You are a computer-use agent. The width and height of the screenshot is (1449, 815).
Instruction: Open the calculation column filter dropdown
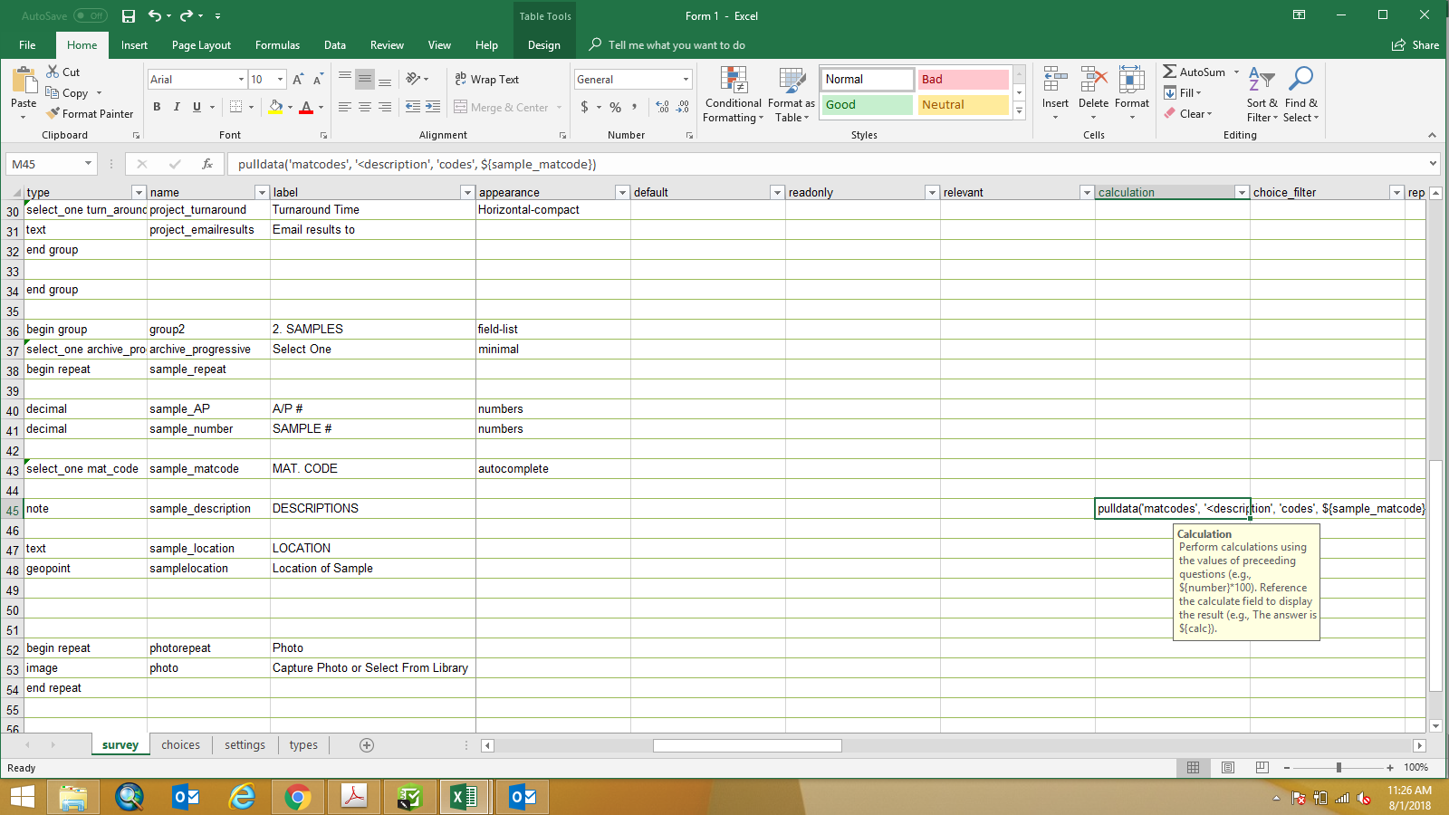pyautogui.click(x=1242, y=192)
